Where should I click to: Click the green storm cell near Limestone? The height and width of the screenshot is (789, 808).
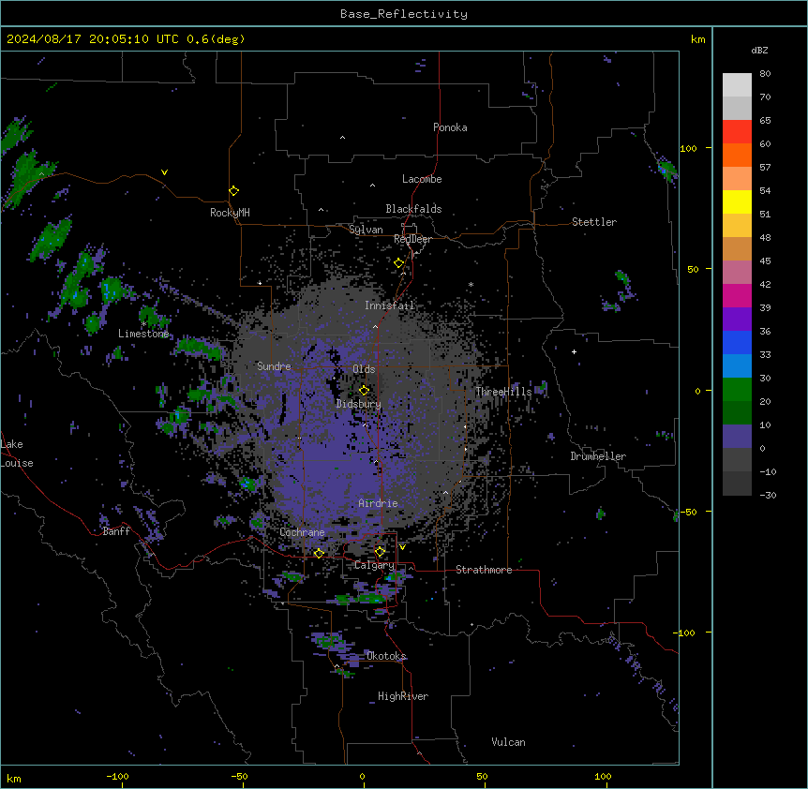149,315
